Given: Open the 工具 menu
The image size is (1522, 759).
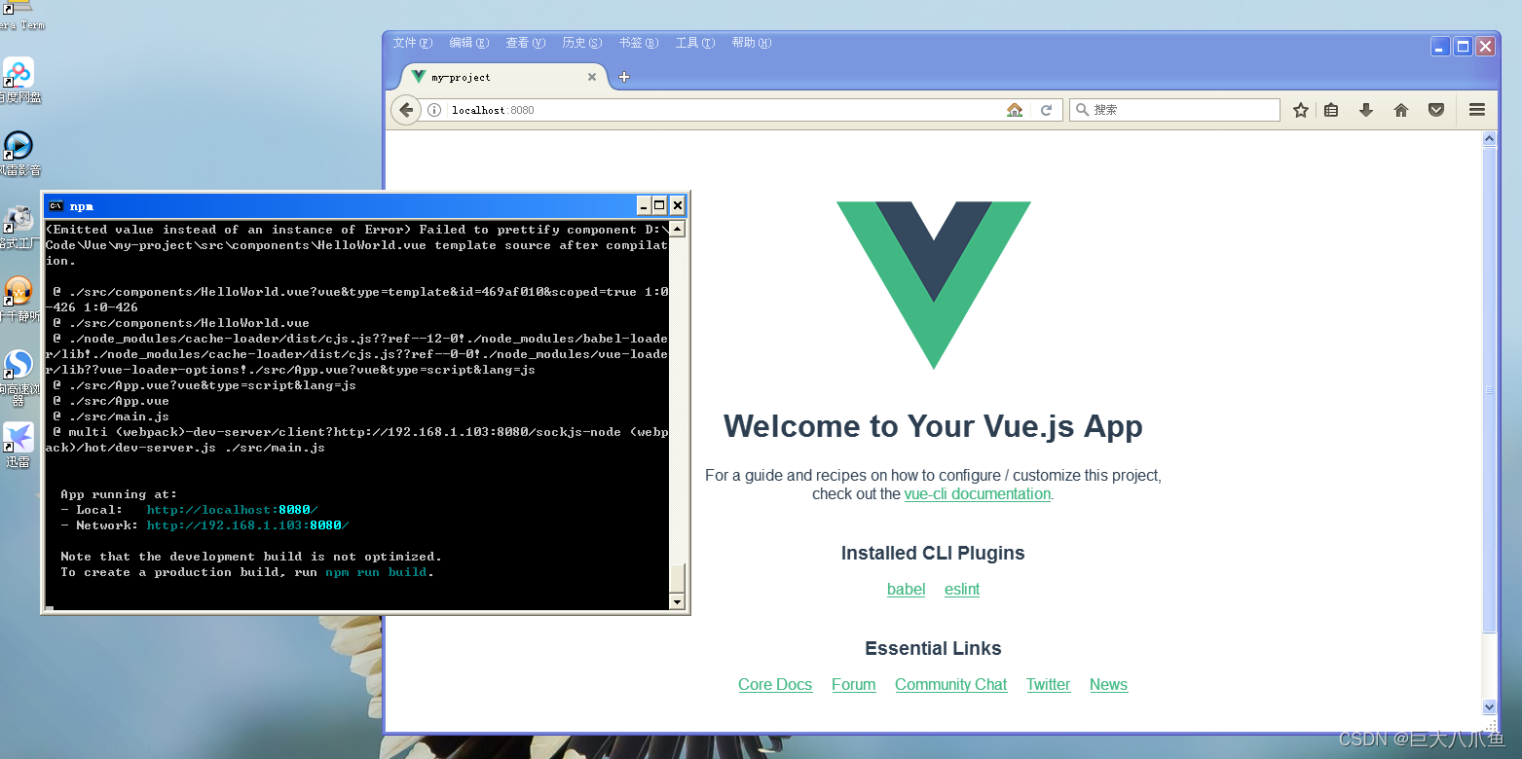Looking at the screenshot, I should click(694, 43).
